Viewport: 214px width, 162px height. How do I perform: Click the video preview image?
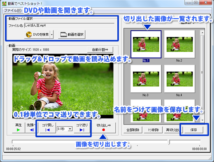pyautogui.click(x=63, y=86)
